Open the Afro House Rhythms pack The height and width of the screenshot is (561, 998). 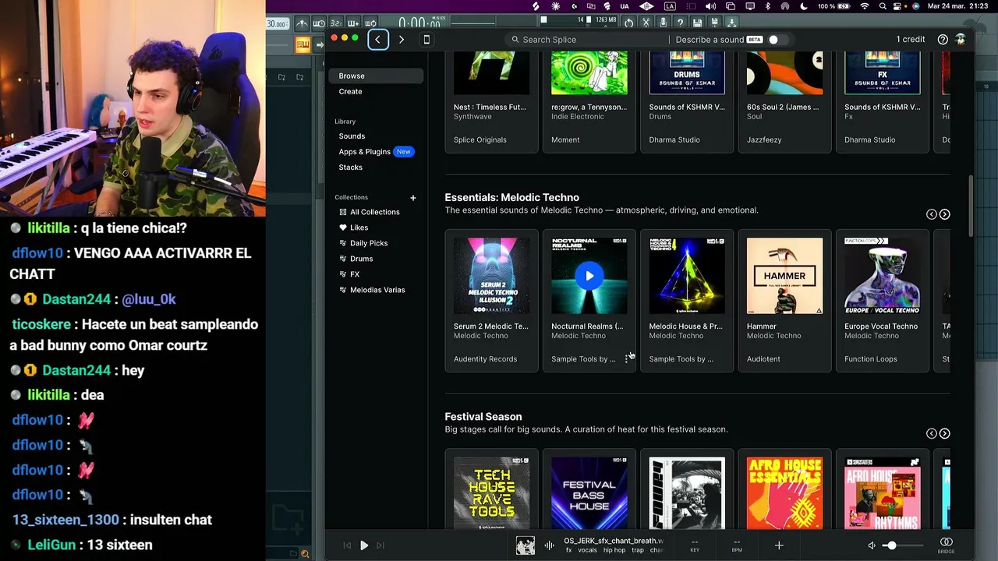(882, 493)
